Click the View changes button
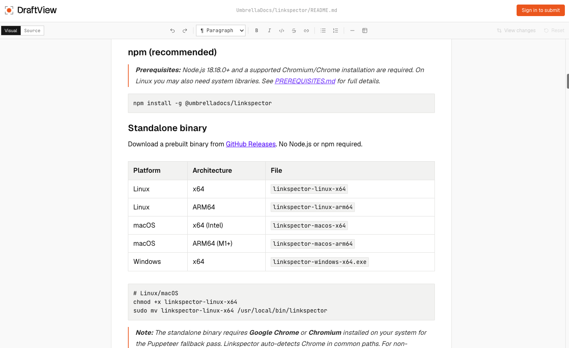569x348 pixels. pos(516,31)
